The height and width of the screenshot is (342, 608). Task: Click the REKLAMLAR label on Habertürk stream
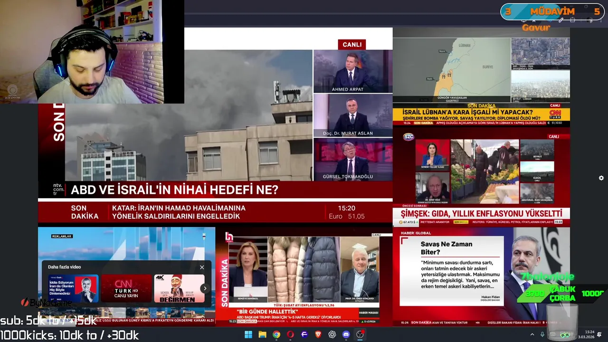62,236
